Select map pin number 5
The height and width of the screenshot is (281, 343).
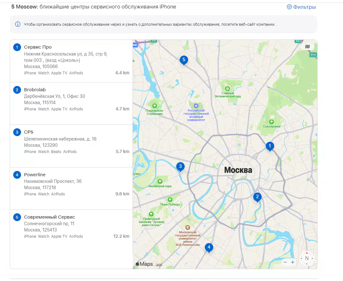184,60
